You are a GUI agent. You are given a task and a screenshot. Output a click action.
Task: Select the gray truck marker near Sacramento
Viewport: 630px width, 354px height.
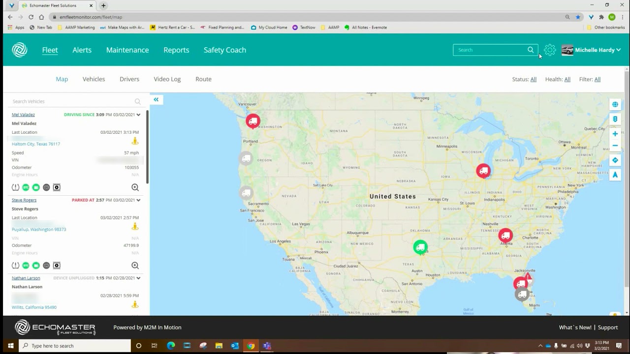coord(246,193)
